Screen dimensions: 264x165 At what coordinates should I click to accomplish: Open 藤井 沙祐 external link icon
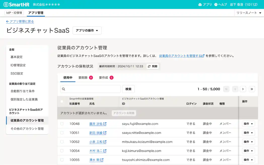coord(104,124)
